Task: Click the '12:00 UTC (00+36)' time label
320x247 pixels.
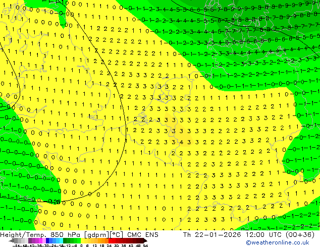Action: point(280,235)
